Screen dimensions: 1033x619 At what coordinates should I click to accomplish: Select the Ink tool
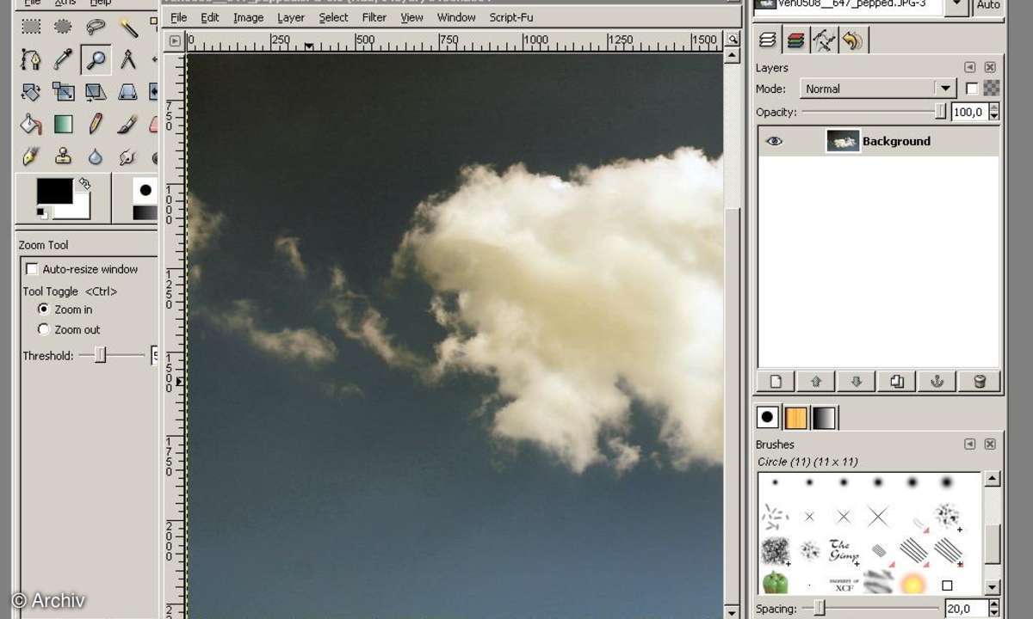(x=31, y=156)
